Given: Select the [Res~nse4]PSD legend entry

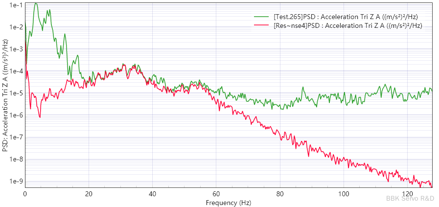Looking at the screenshot, I should [347, 25].
